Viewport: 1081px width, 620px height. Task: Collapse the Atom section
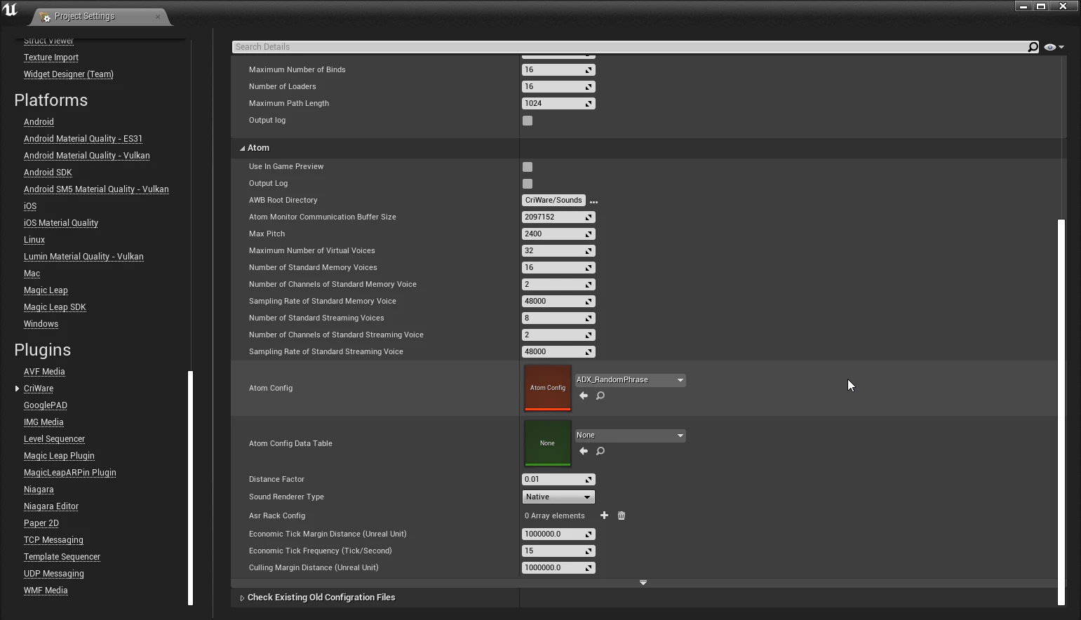[x=243, y=149]
